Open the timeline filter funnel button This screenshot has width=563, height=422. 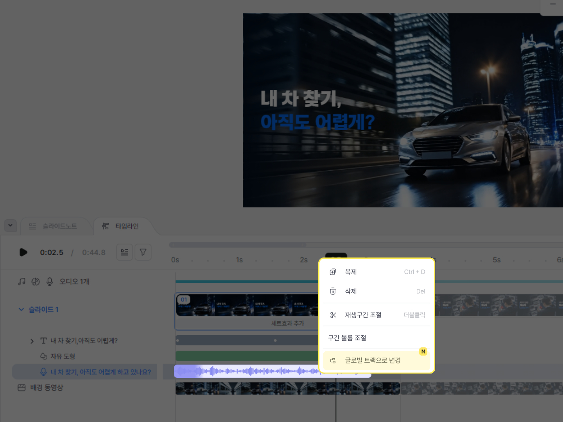coord(143,252)
